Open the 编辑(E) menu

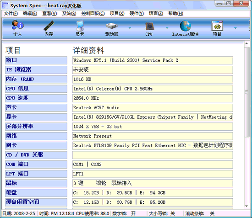pyautogui.click(x=30, y=13)
